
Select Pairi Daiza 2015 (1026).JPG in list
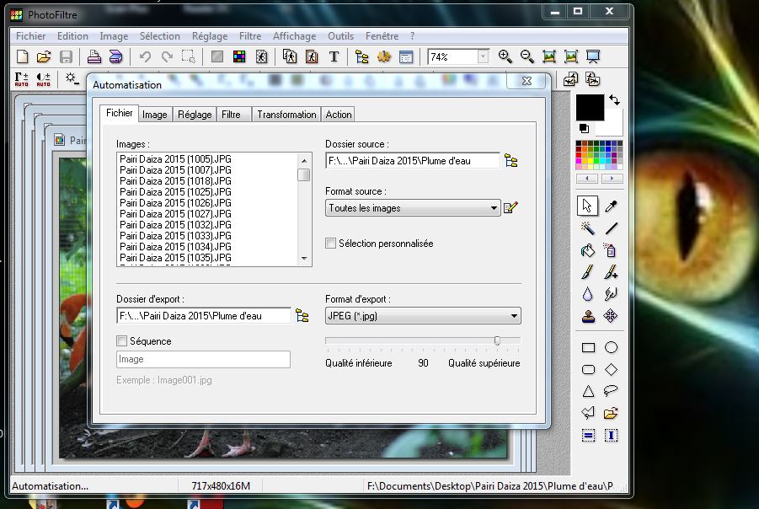pos(175,203)
